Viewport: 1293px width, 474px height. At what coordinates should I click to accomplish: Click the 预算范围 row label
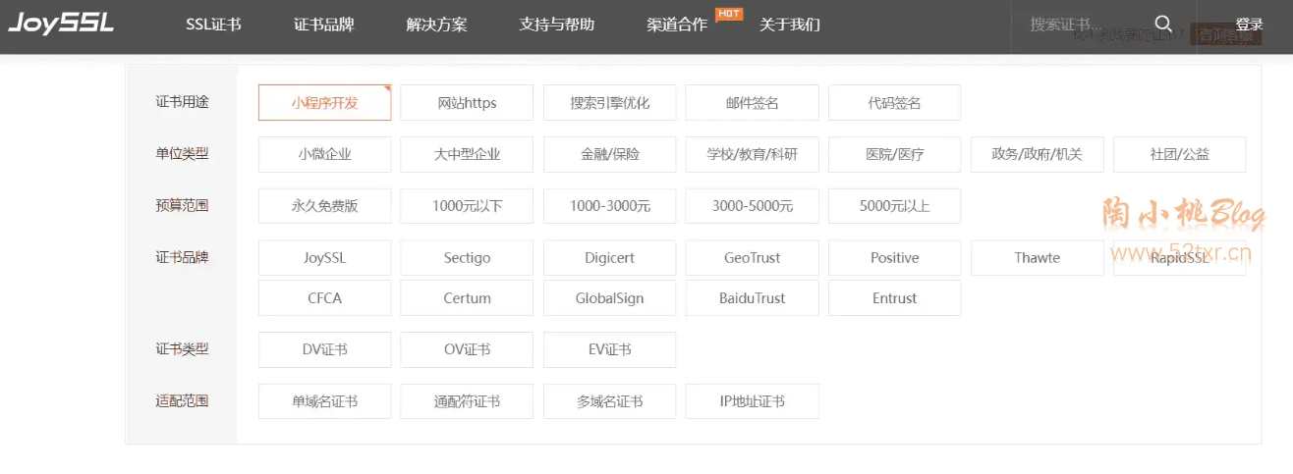[182, 205]
